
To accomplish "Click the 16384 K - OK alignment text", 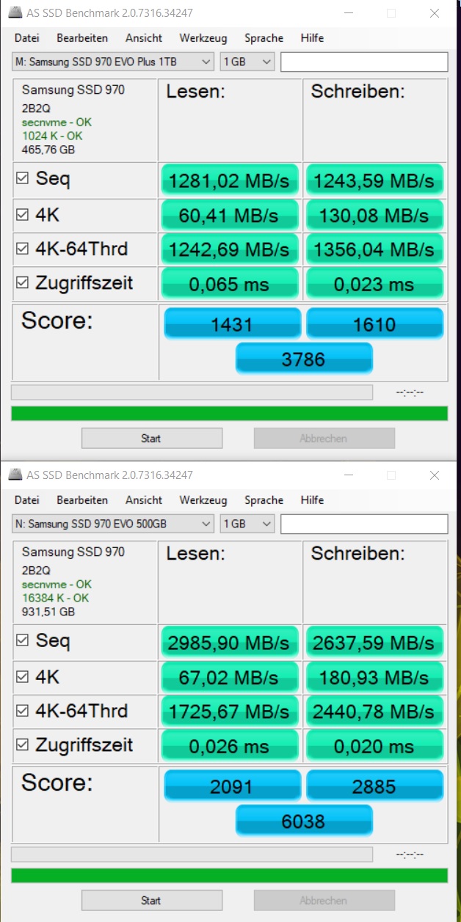I will pos(57,598).
